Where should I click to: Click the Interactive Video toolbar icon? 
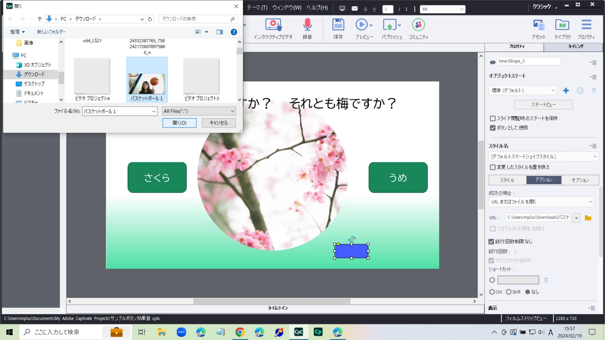[273, 25]
